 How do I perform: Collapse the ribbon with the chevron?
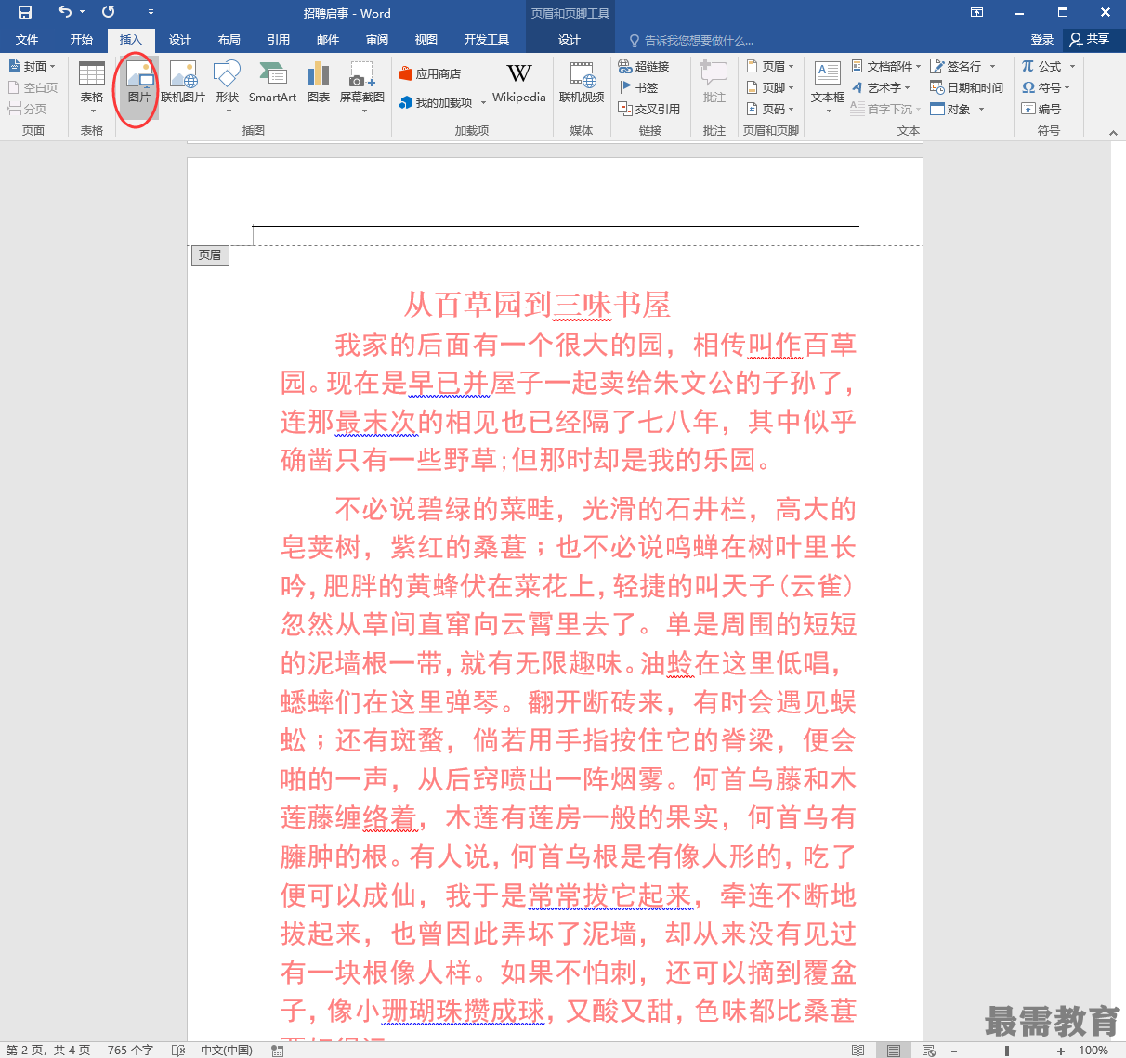click(1113, 133)
